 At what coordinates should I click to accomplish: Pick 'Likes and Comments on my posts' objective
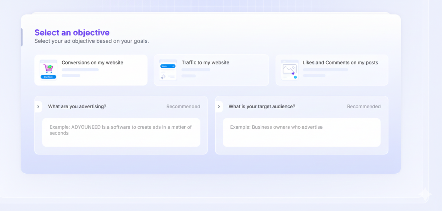[x=340, y=63]
